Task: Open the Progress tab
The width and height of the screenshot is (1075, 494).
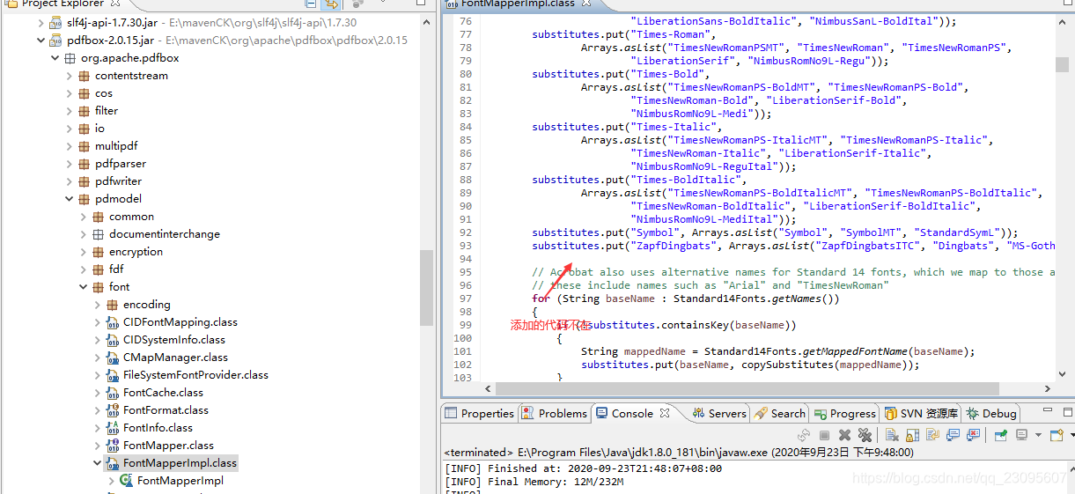Action: 845,413
